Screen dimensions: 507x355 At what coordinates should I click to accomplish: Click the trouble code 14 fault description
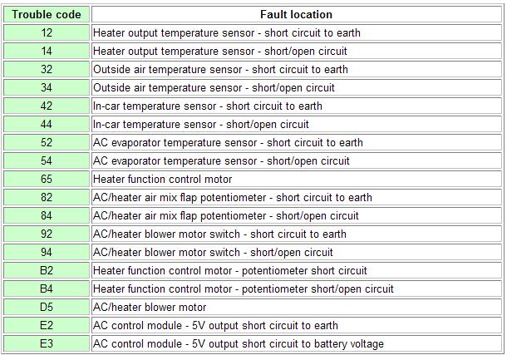(220, 52)
